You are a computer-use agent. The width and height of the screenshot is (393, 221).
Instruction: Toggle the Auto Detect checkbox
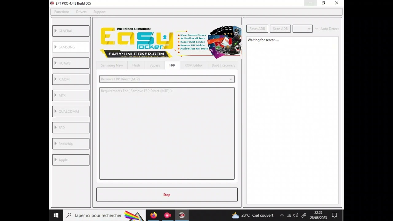coord(327,29)
